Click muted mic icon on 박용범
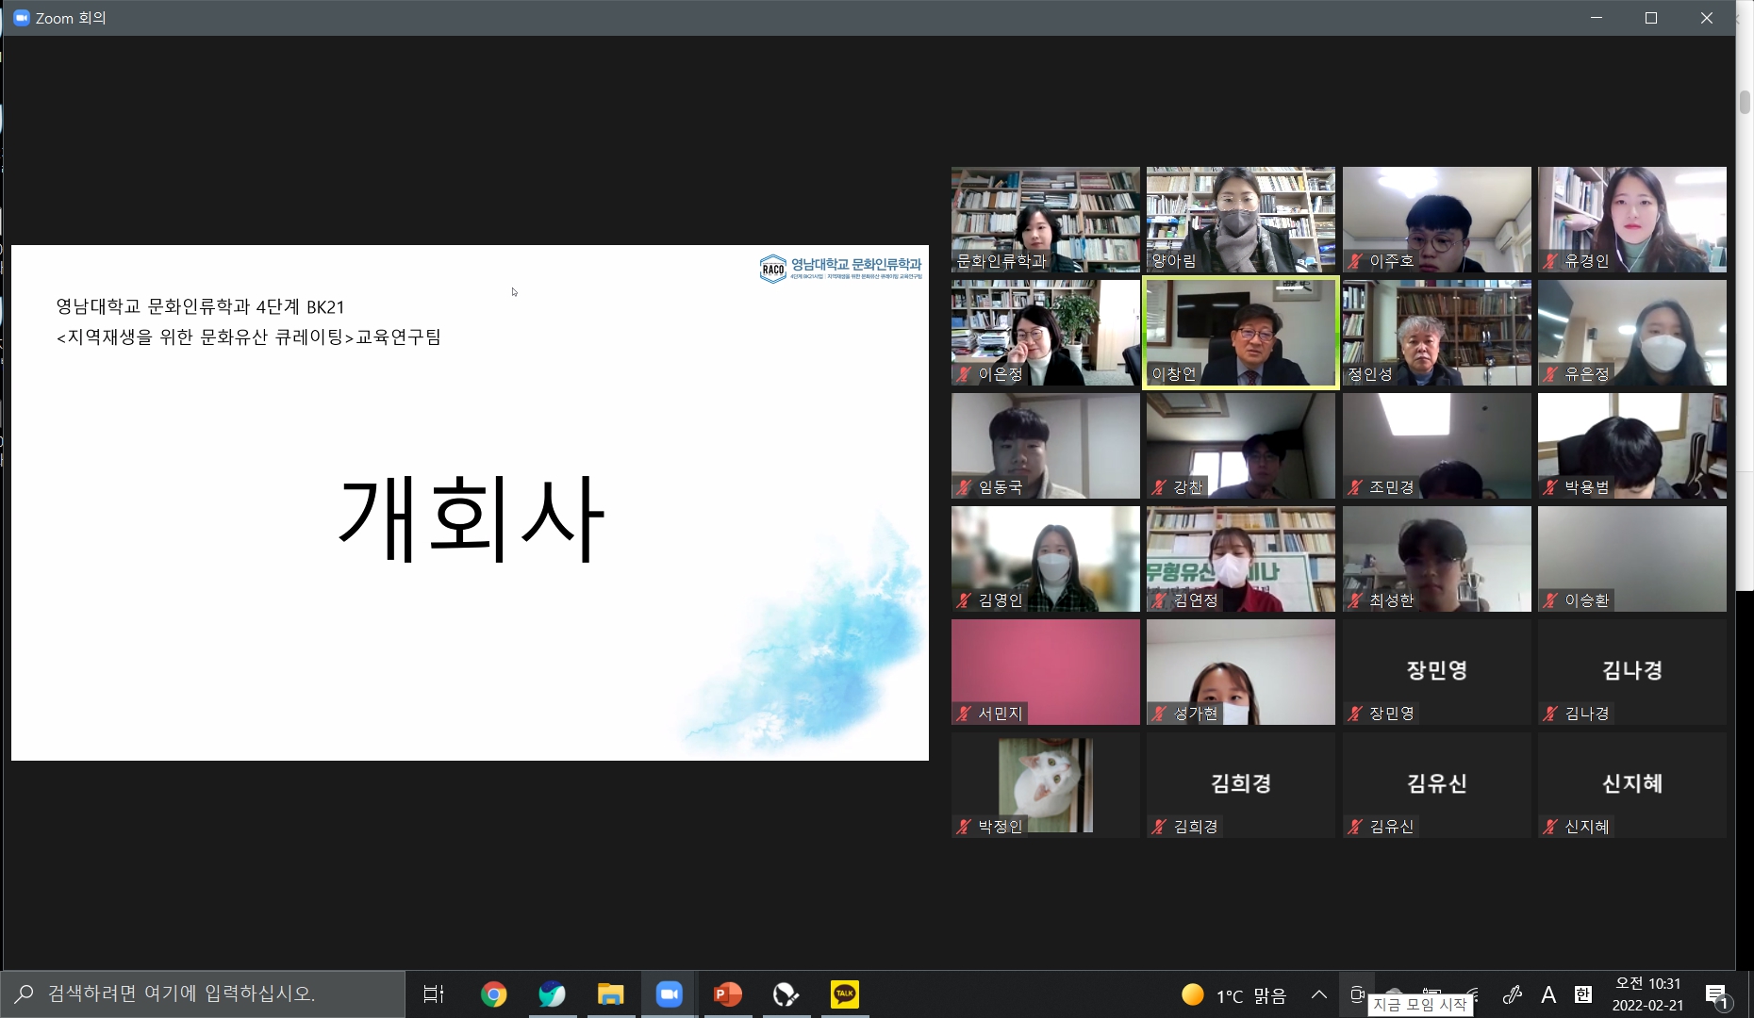Screen dimensions: 1754x1018 tap(1550, 487)
